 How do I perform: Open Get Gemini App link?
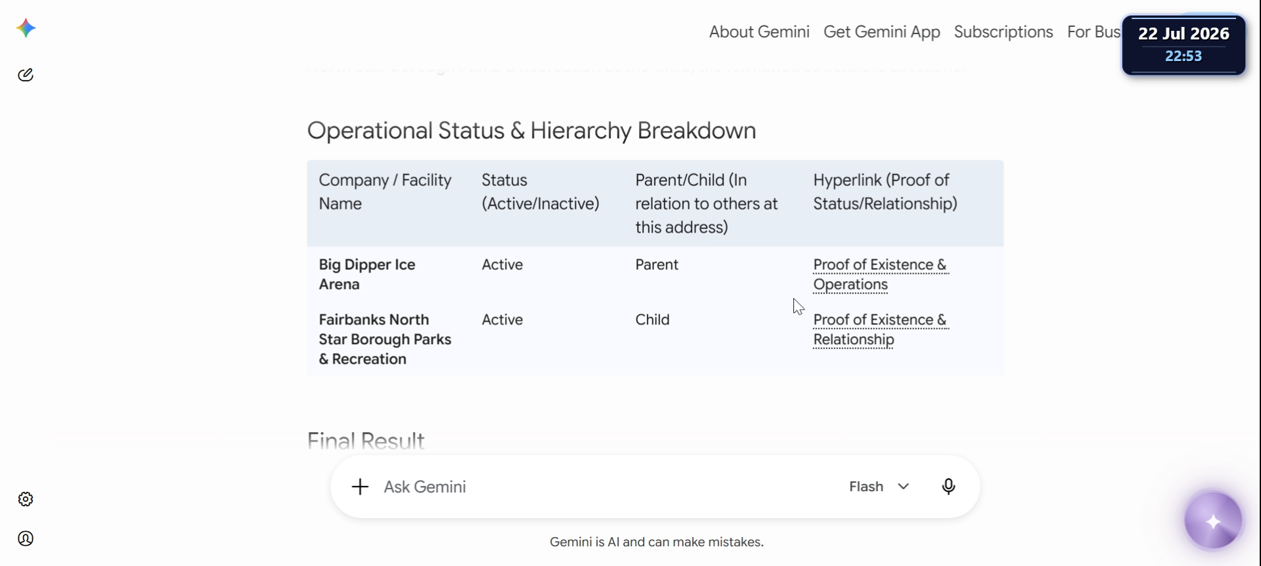[x=881, y=32]
